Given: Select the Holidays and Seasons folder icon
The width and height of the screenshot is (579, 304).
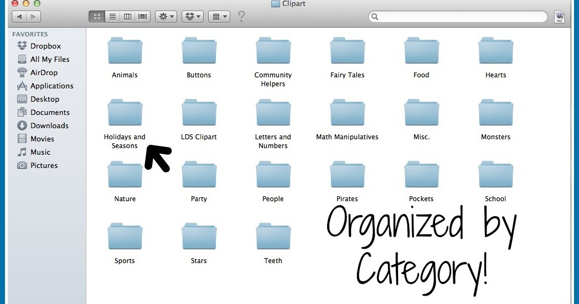Looking at the screenshot, I should point(125,113).
